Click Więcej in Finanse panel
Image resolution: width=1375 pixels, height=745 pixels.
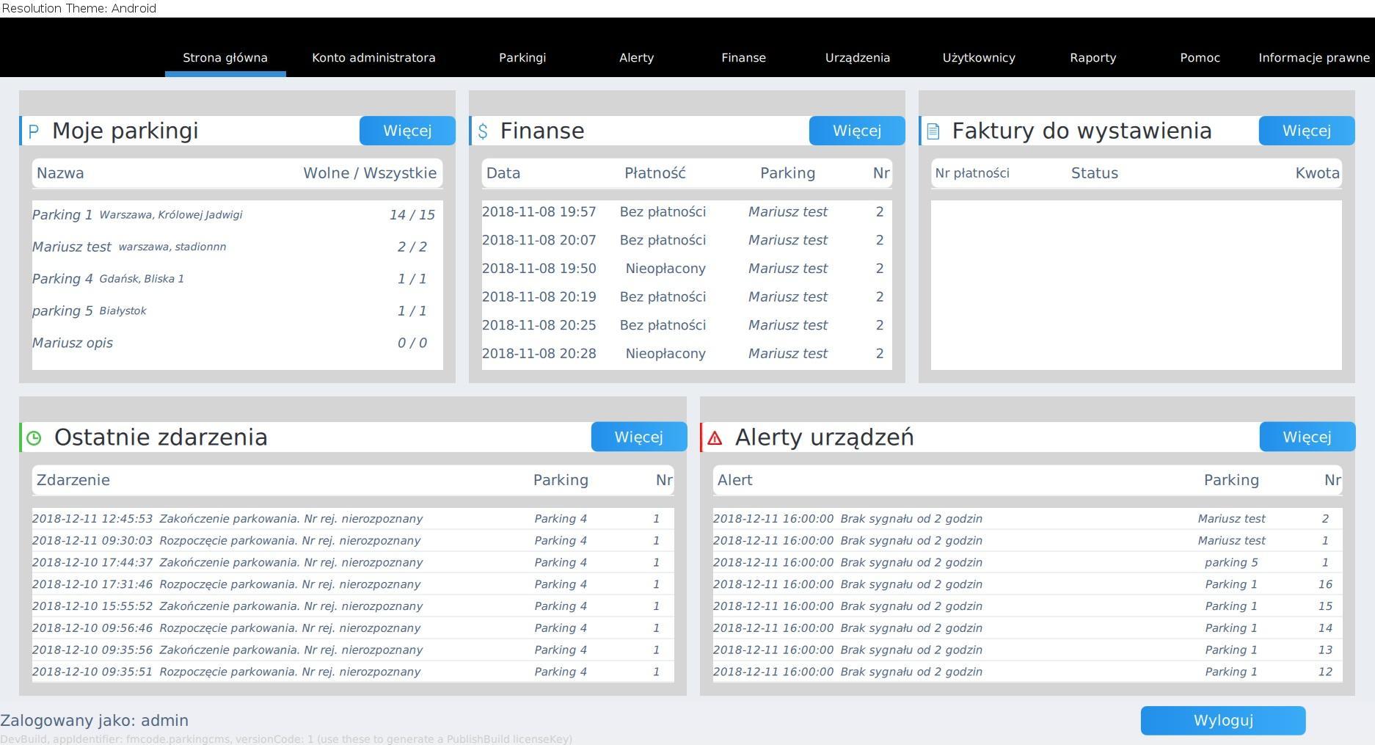click(857, 131)
